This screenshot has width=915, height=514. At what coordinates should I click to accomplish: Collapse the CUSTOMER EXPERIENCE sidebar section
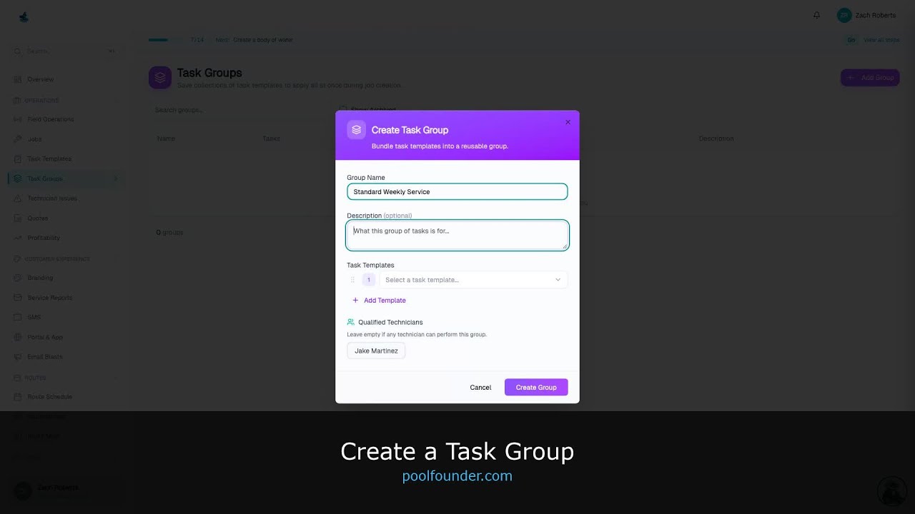[x=64, y=258]
